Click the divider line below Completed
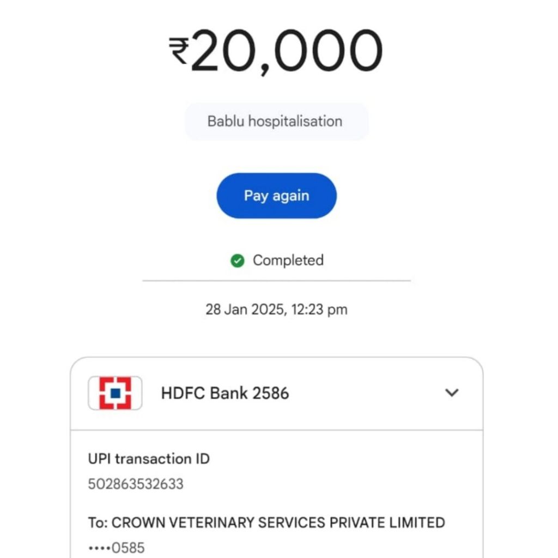Screen dimensions: 558x558 tap(276, 281)
